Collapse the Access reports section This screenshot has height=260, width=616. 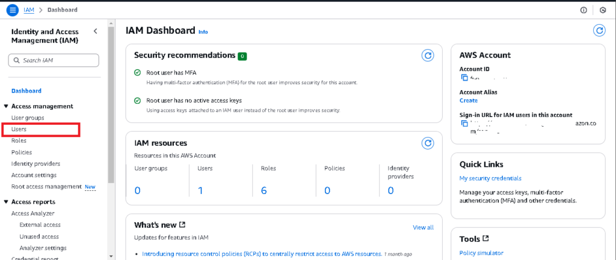tap(6, 202)
